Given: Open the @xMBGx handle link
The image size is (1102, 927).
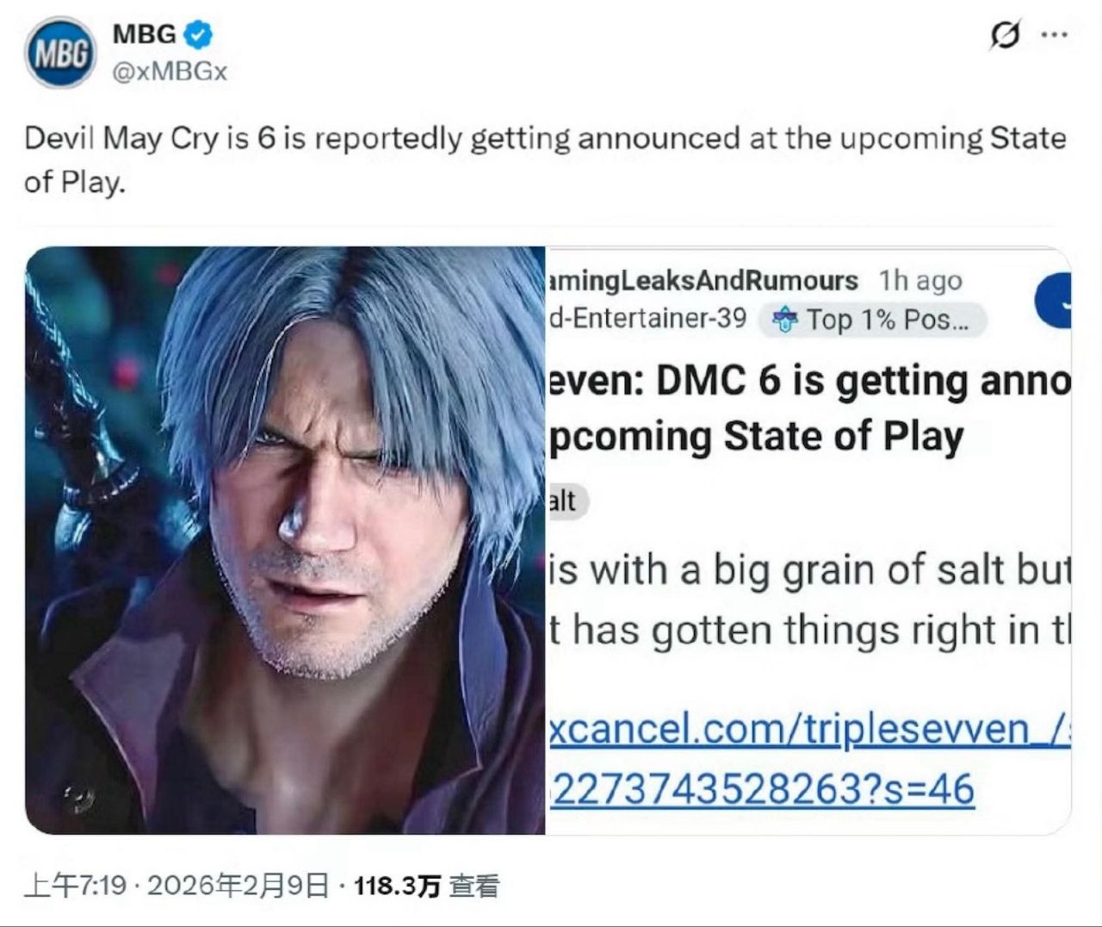Looking at the screenshot, I should (170, 72).
